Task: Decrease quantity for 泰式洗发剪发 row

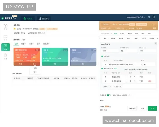Action: (127, 81)
